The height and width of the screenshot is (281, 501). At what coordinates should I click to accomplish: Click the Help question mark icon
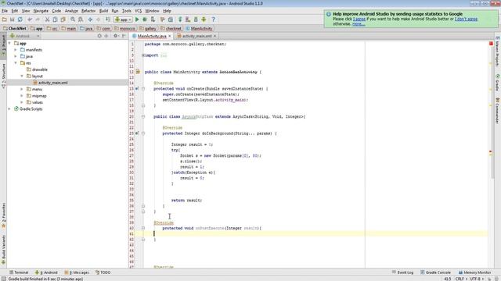[213, 20]
